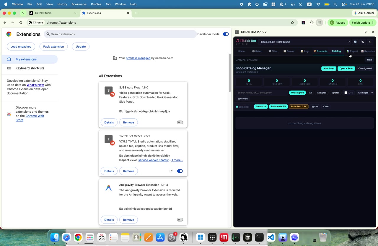Unpin the TikTok Bot side panel
This screenshot has height=246, width=378.
(x=366, y=32)
